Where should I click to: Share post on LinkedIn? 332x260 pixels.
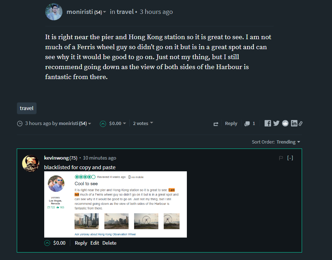coord(294,123)
